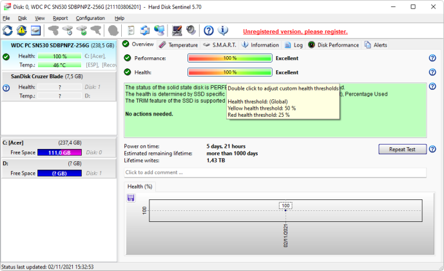Viewport: 444px width, 271px height.
Task: Click the blue refresh arrows toolbar icon
Action: (8, 30)
